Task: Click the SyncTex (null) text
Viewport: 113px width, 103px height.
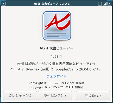Action: (37, 69)
